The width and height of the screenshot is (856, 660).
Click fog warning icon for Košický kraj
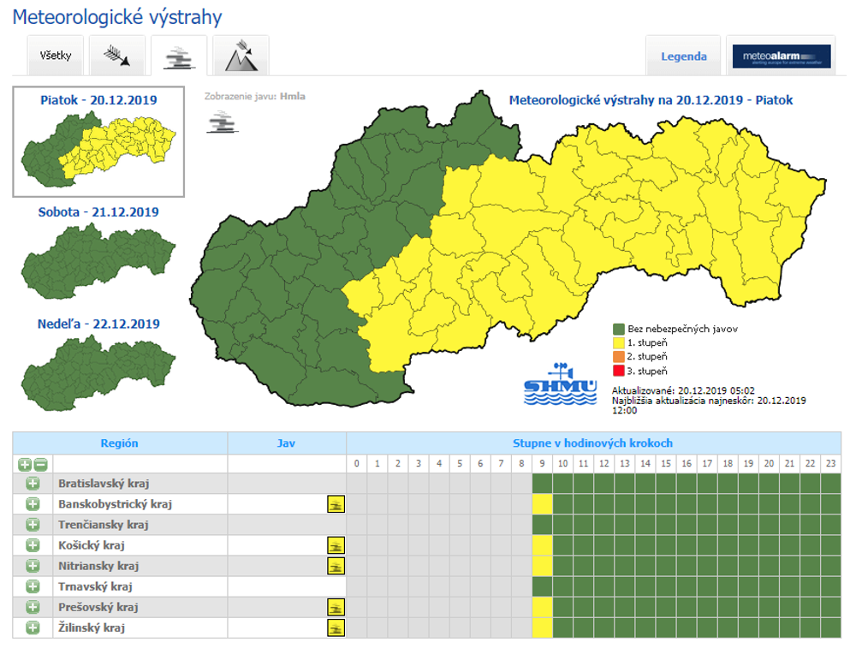(336, 545)
